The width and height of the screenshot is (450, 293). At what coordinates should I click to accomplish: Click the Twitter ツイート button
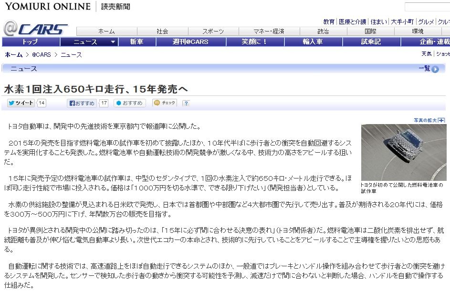21,103
